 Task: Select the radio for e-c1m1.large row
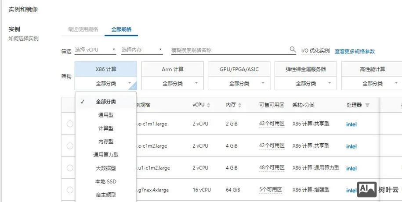coord(70,124)
